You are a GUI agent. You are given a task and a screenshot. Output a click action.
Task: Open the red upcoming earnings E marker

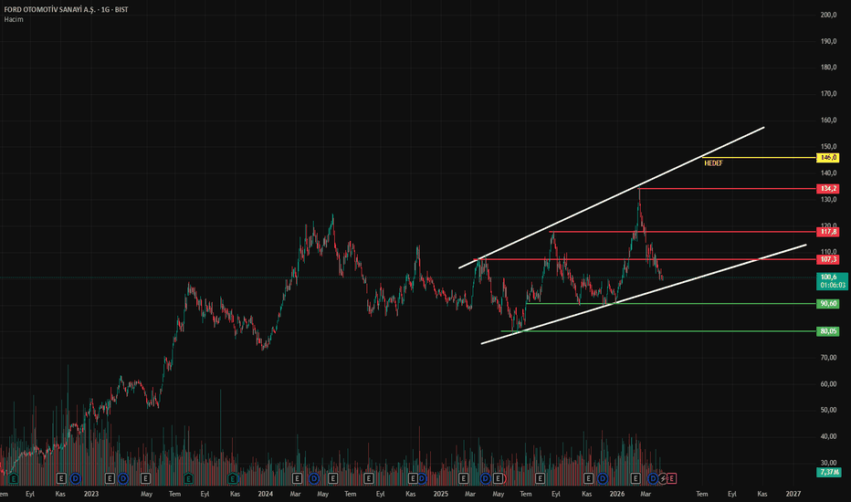(672, 478)
